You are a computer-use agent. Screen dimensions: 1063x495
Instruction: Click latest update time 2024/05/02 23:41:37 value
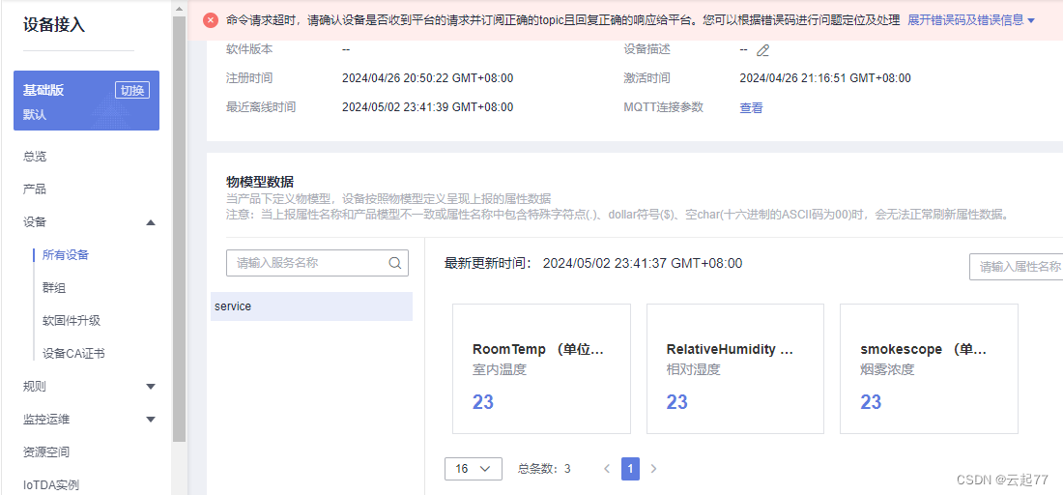[x=643, y=263]
